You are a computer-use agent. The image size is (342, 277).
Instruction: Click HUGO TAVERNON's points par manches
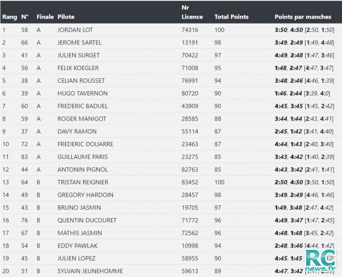tap(302, 93)
